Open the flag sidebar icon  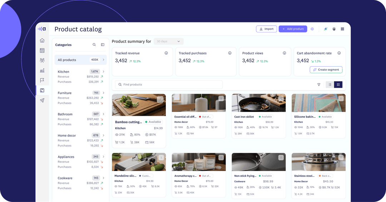(x=42, y=80)
